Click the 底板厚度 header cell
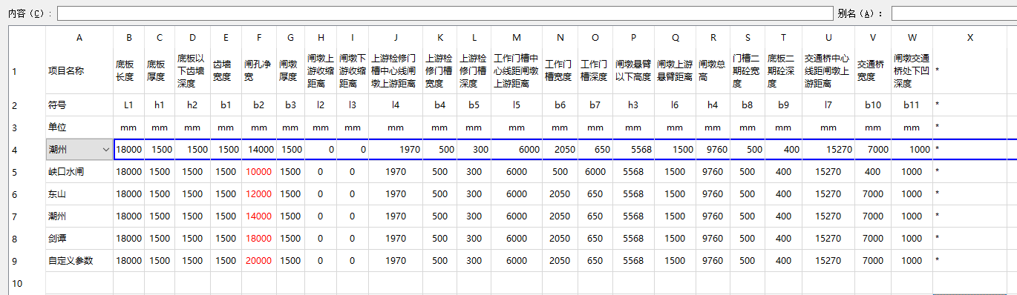Image resolution: width=1017 pixels, height=295 pixels. click(x=160, y=72)
